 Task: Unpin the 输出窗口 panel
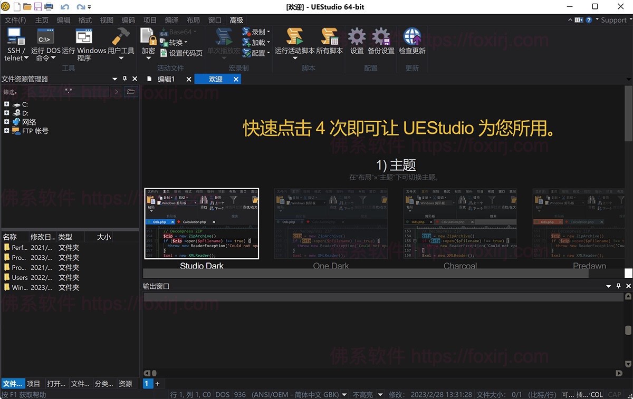[x=618, y=286]
